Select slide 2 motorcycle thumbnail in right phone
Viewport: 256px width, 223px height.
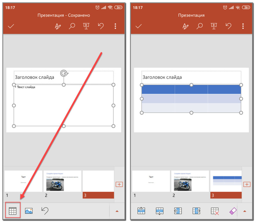190,181
